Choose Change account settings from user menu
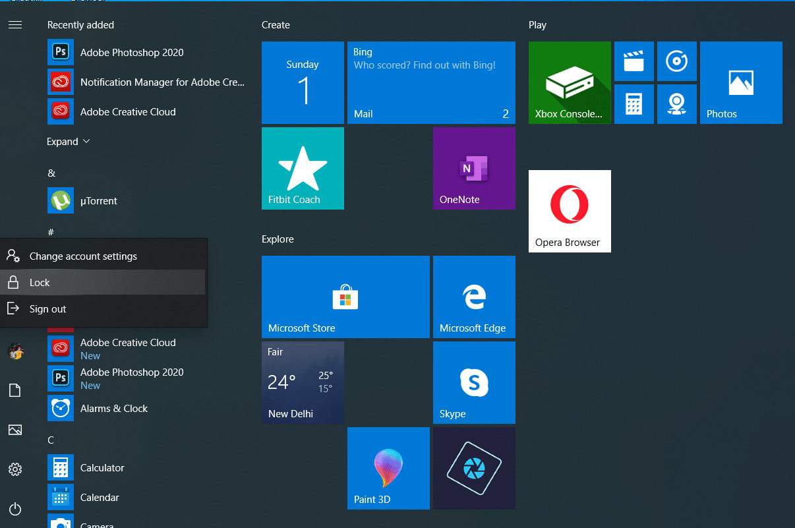This screenshot has height=528, width=795. tap(103, 256)
